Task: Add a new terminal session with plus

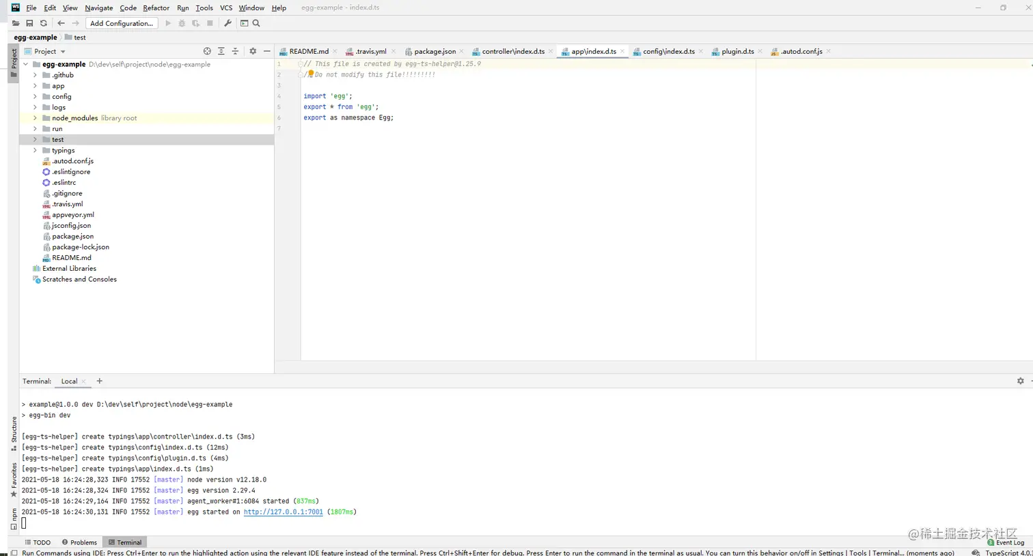Action: click(99, 381)
